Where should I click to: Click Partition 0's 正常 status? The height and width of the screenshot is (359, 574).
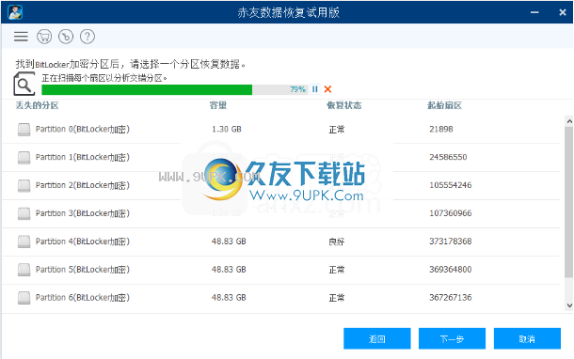337,130
